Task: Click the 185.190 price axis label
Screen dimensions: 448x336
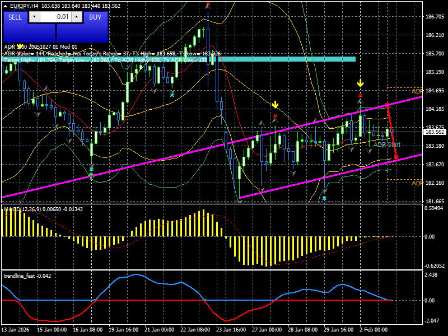Action: [x=435, y=72]
